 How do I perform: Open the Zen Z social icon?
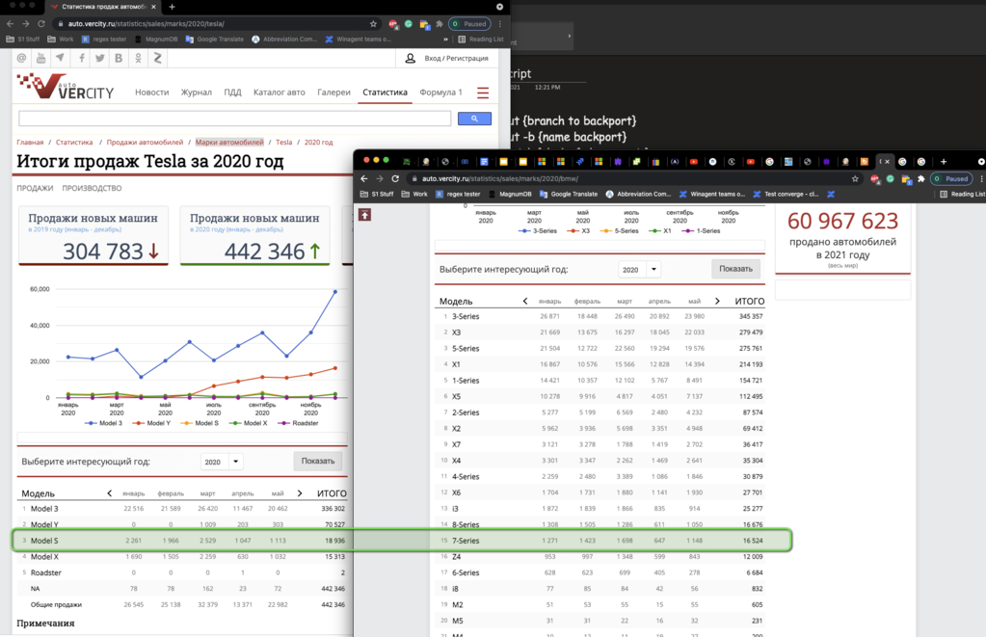[157, 58]
